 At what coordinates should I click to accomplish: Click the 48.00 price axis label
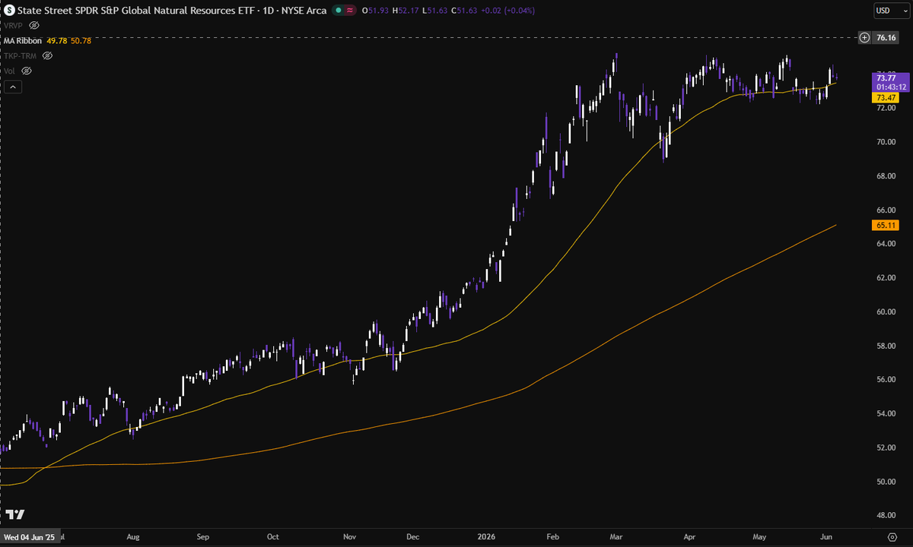(886, 516)
